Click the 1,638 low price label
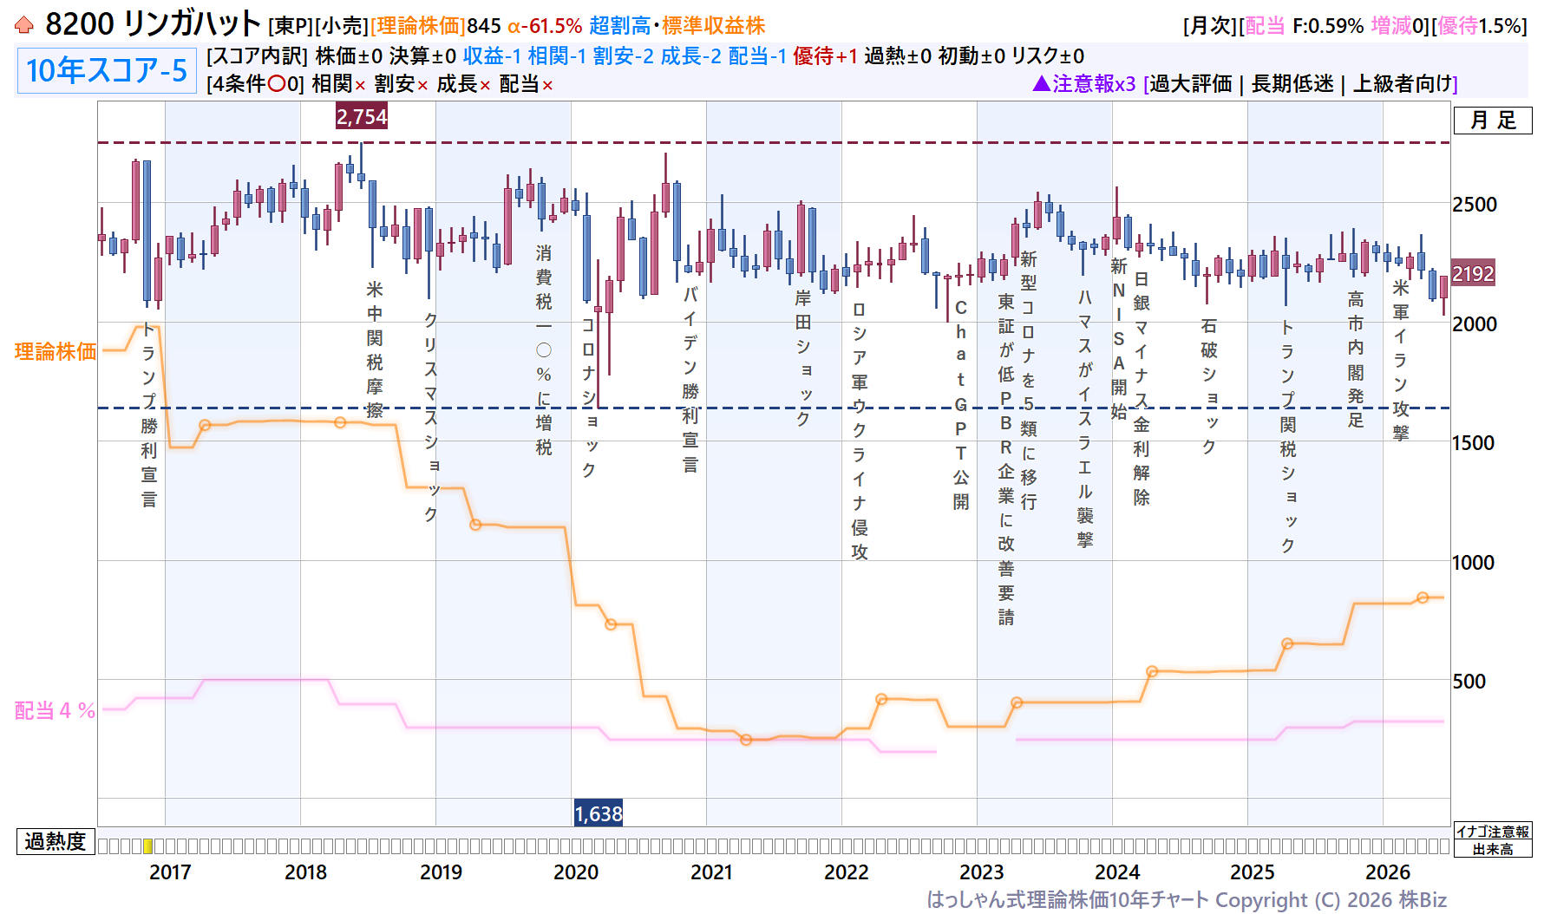The image size is (1544, 914). click(x=599, y=813)
